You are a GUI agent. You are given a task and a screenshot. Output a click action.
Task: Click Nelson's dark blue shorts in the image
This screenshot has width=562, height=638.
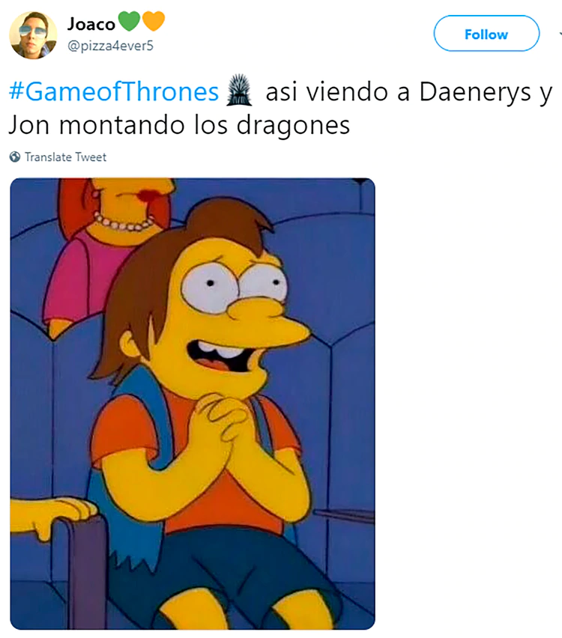click(228, 570)
